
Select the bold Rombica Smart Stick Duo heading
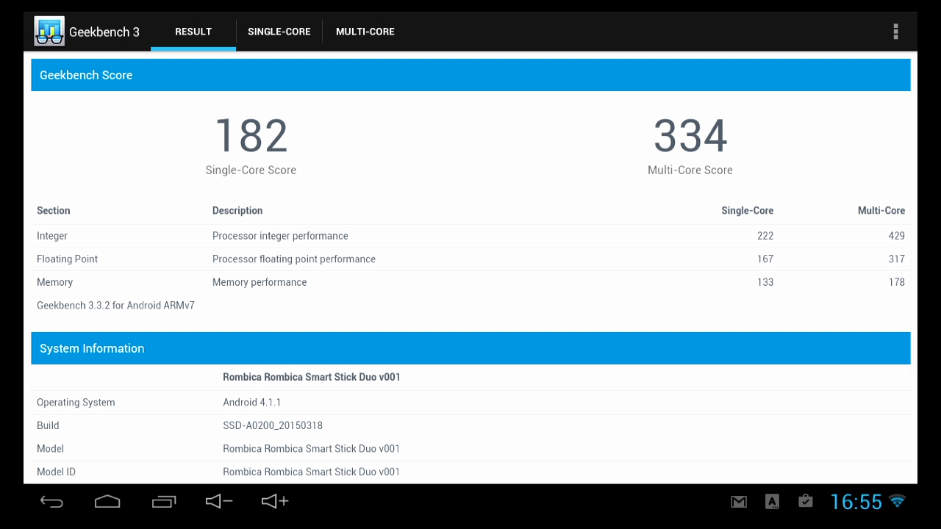(x=312, y=377)
